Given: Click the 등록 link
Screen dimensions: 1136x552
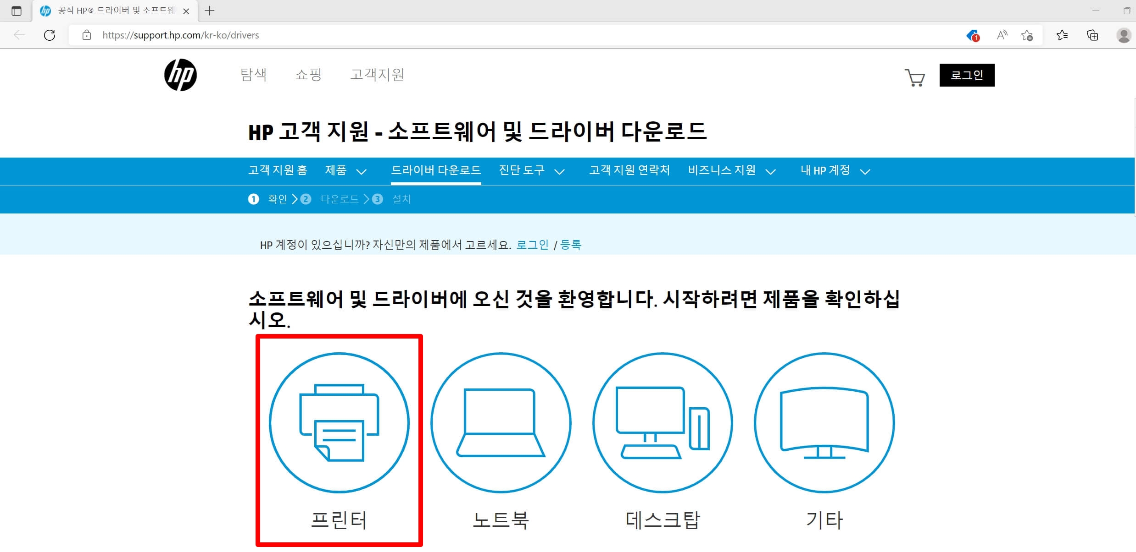Looking at the screenshot, I should 571,245.
